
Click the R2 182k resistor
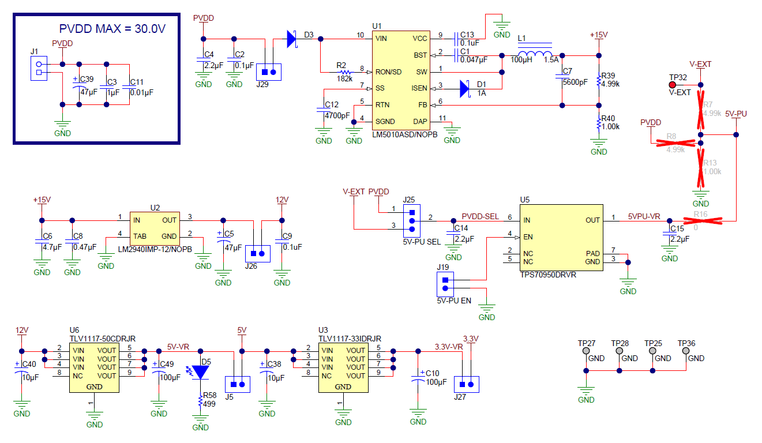[x=345, y=72]
